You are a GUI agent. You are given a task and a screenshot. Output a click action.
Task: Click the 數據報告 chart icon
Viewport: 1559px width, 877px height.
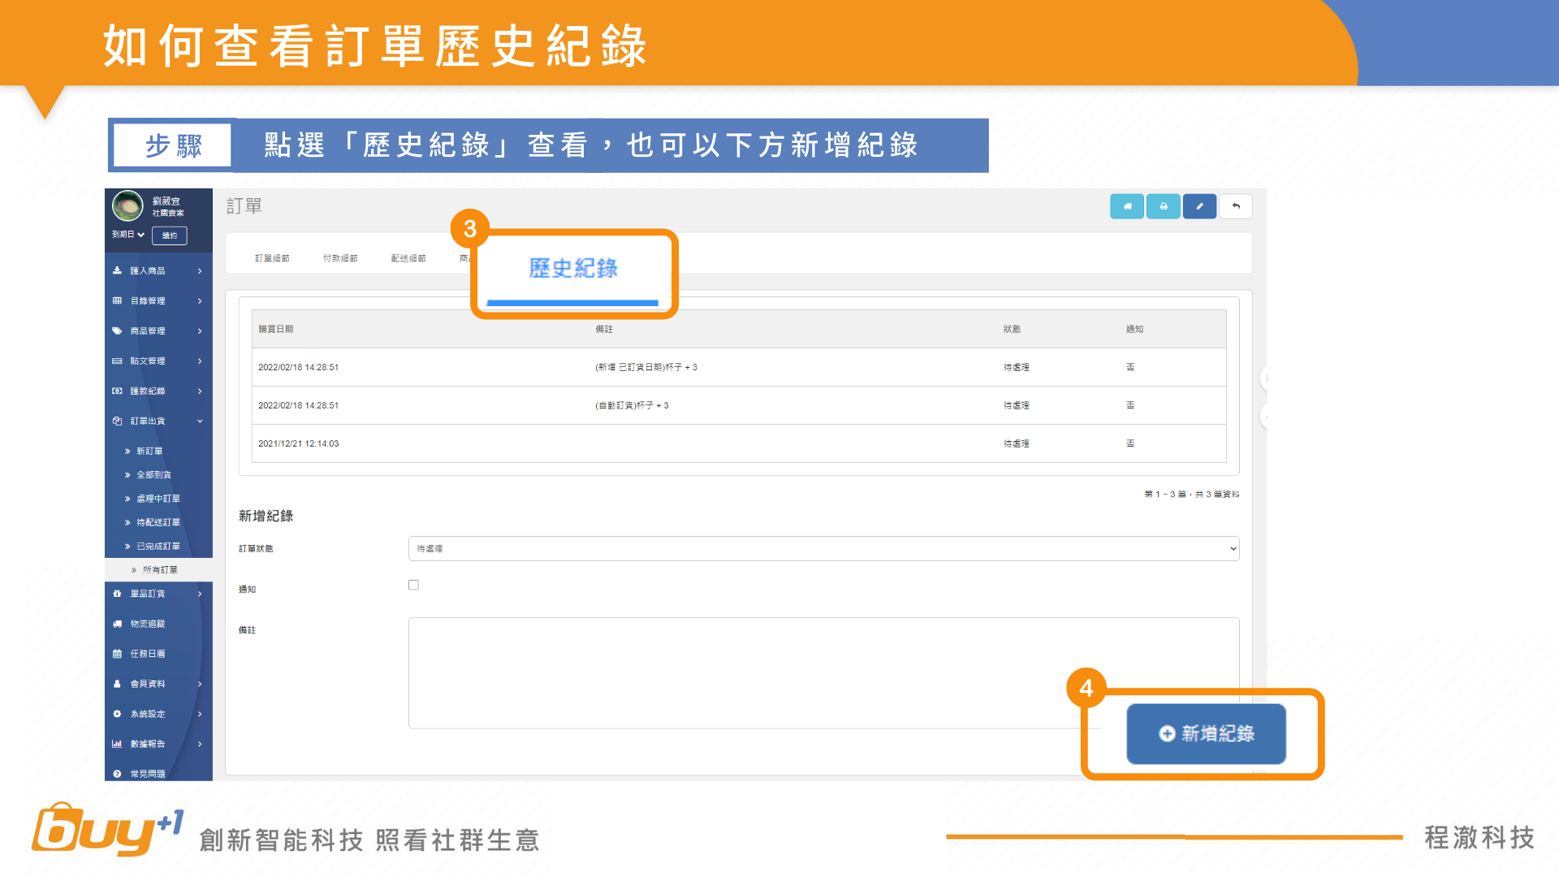[117, 744]
